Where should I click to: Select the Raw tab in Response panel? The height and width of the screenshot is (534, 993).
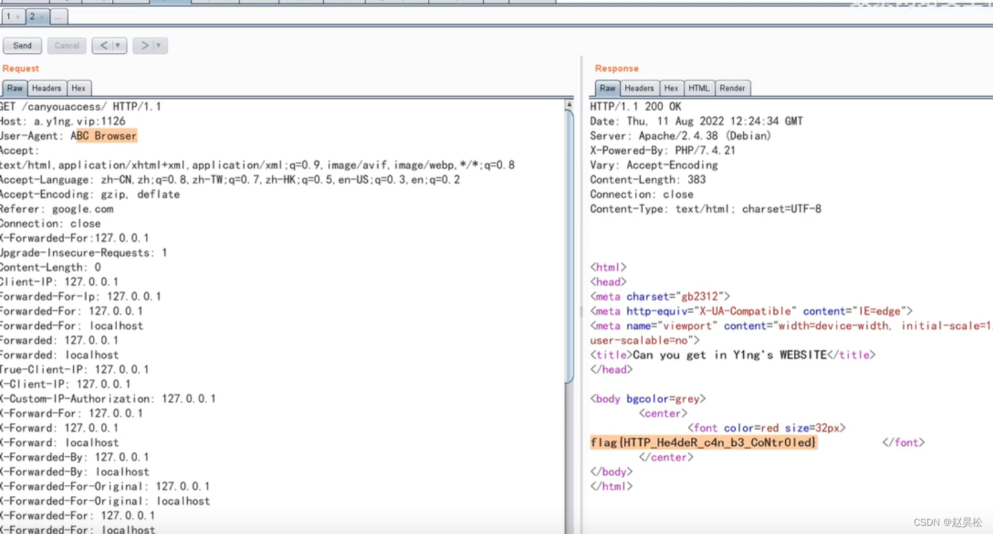[x=606, y=88]
